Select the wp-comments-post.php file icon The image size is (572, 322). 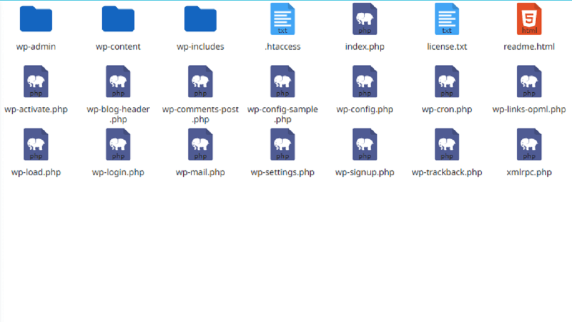[x=201, y=82]
